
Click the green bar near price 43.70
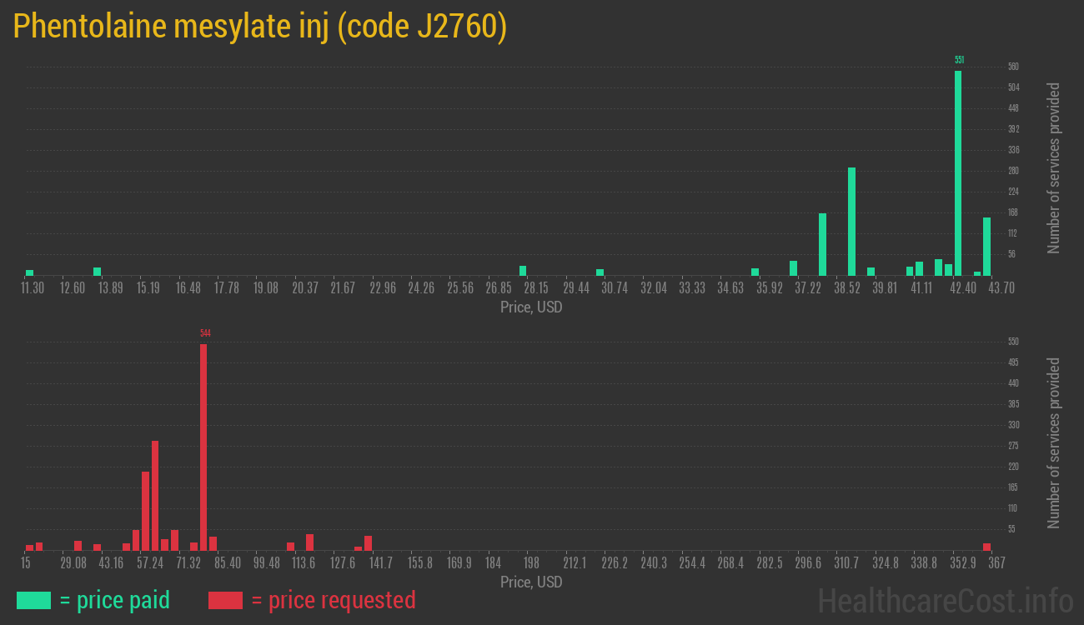(x=986, y=246)
